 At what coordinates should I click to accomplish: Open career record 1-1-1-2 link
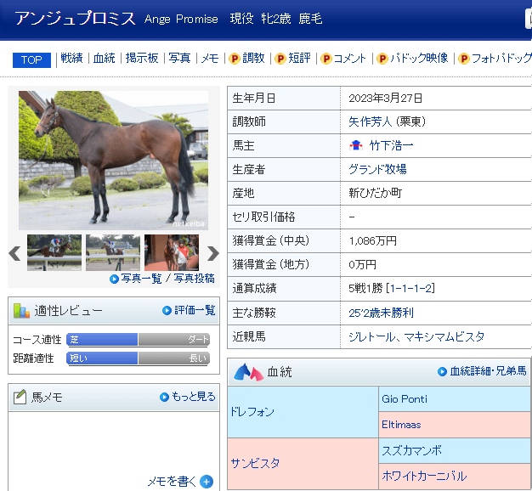[410, 289]
